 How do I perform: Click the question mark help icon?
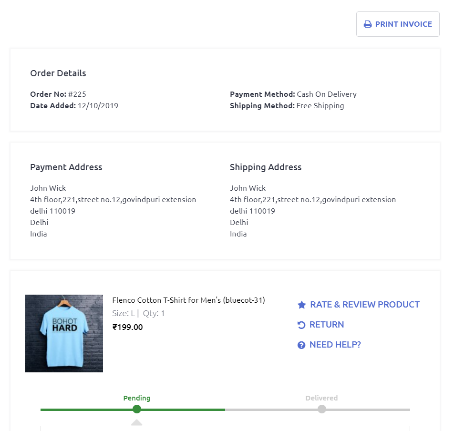click(x=301, y=345)
